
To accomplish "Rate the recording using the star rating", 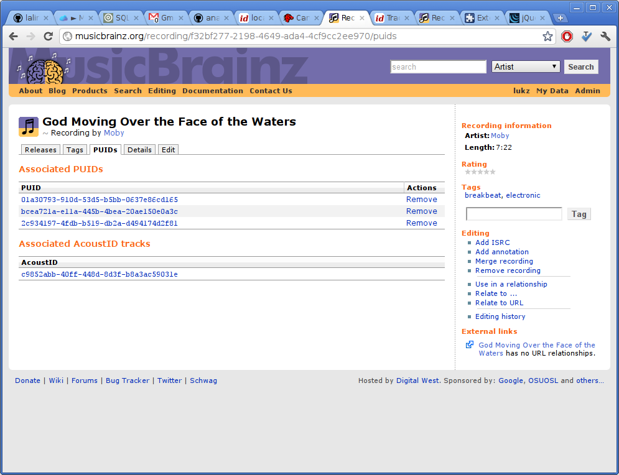I will [480, 172].
